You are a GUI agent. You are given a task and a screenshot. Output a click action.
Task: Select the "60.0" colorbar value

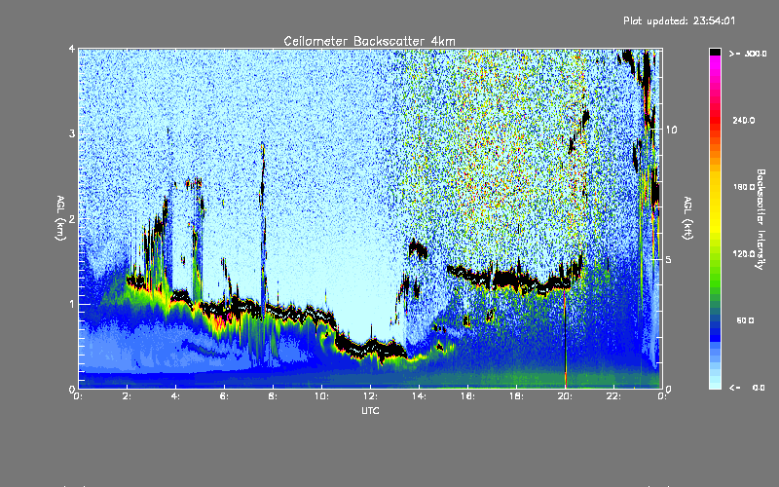745,320
